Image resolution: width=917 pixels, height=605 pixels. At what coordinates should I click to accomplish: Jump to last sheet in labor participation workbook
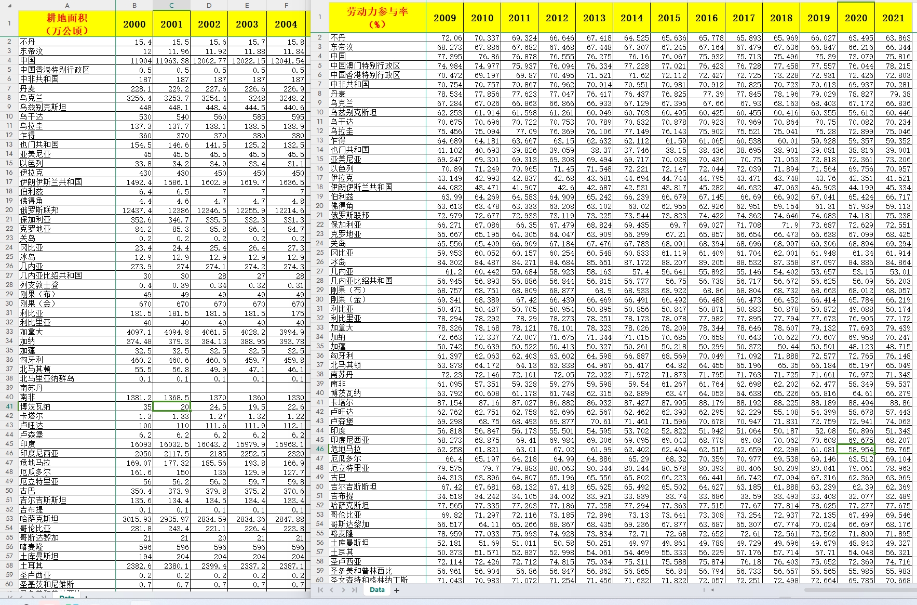(354, 590)
